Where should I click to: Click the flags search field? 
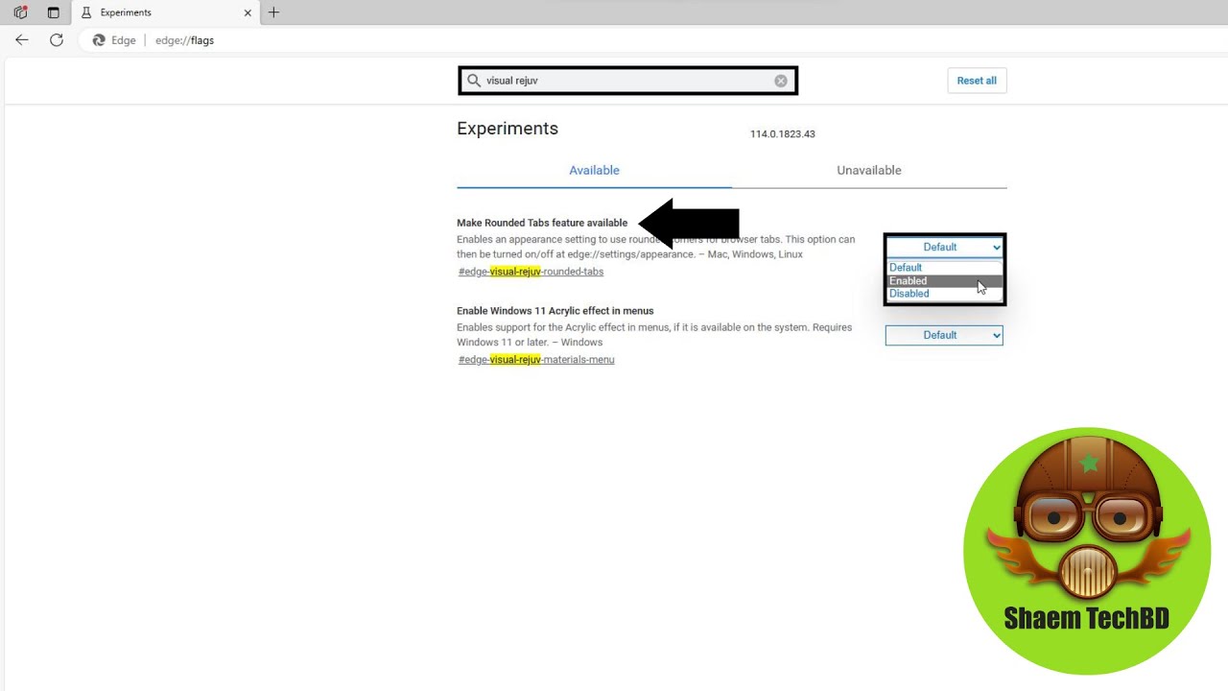[627, 81]
